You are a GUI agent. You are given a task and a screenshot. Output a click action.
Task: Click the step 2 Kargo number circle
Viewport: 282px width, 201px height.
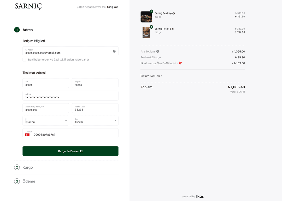pos(17,167)
